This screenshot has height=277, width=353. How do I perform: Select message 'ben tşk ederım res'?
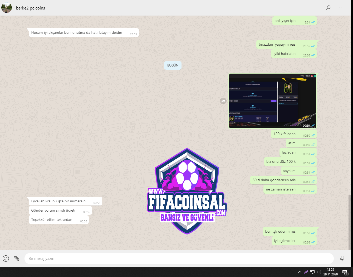point(290,232)
